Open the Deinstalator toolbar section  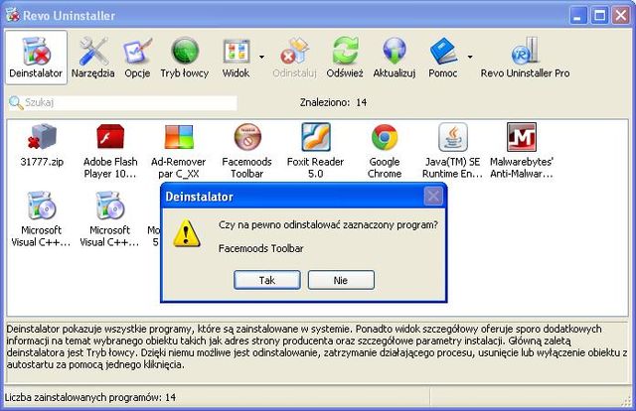click(36, 58)
